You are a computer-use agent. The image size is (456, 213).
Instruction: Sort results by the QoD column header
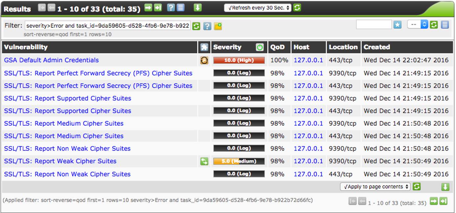click(x=278, y=47)
